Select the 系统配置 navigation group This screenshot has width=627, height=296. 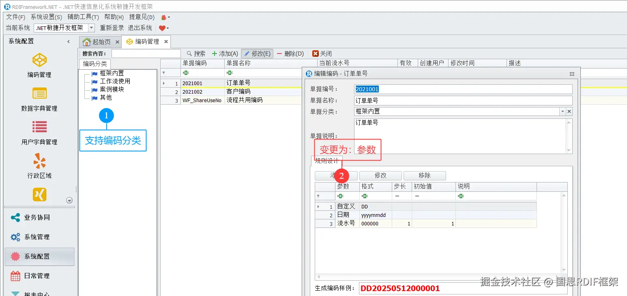39,256
